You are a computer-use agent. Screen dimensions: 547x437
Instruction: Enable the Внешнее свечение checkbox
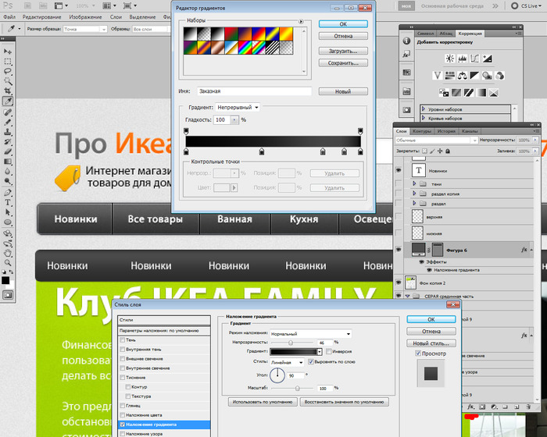coord(123,359)
